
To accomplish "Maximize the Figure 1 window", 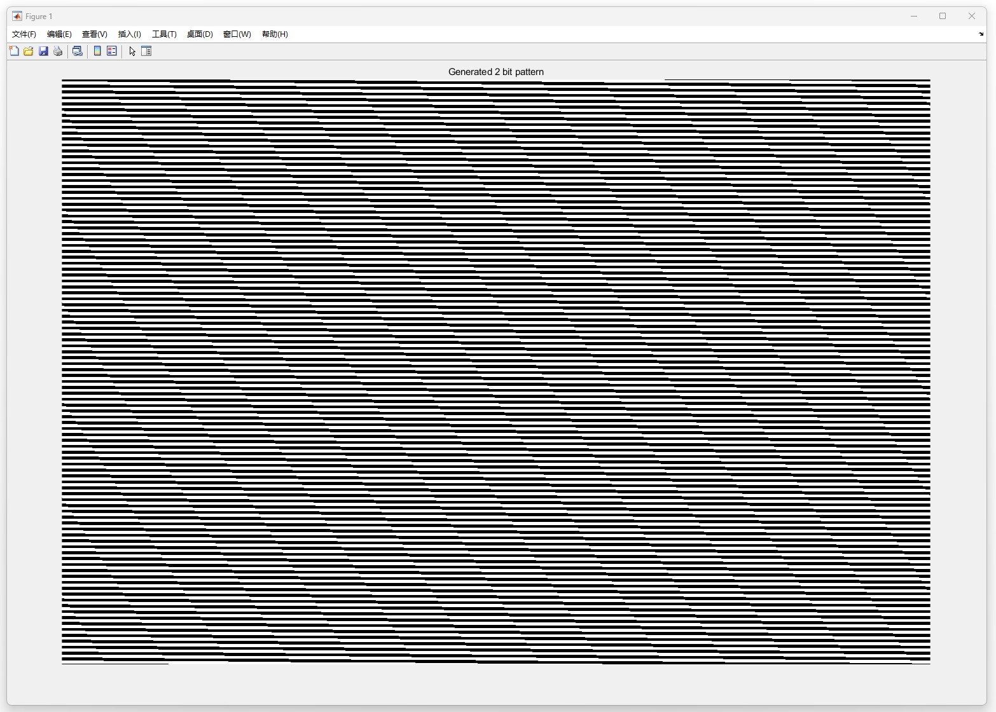I will coord(943,16).
